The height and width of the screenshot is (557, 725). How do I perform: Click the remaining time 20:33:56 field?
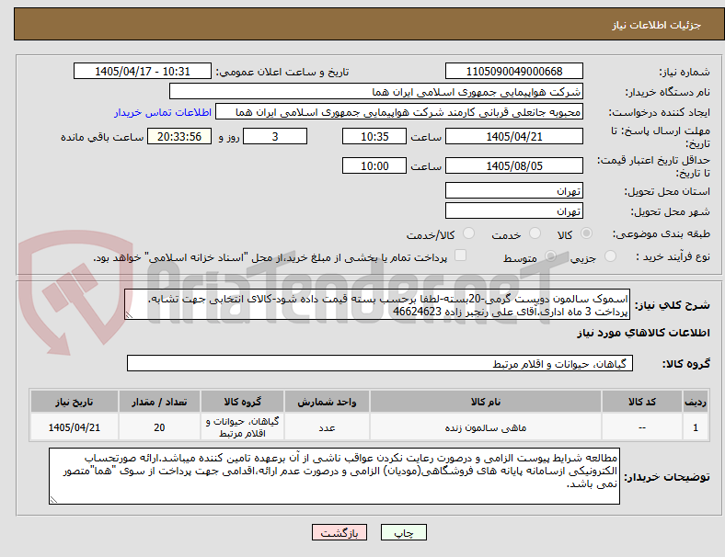(x=179, y=136)
